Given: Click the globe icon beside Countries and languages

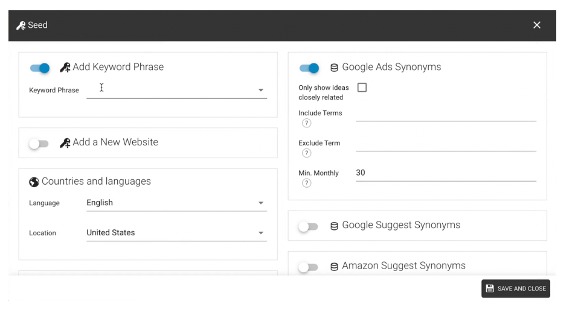Looking at the screenshot, I should [x=34, y=182].
